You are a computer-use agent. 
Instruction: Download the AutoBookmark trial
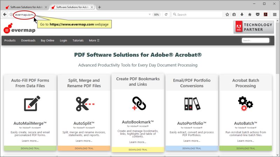click(138, 150)
